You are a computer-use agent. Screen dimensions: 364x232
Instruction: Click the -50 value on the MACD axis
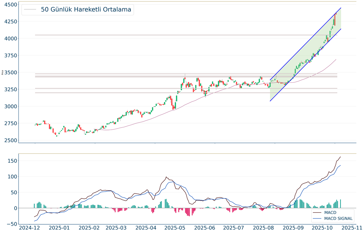(x=12, y=224)
